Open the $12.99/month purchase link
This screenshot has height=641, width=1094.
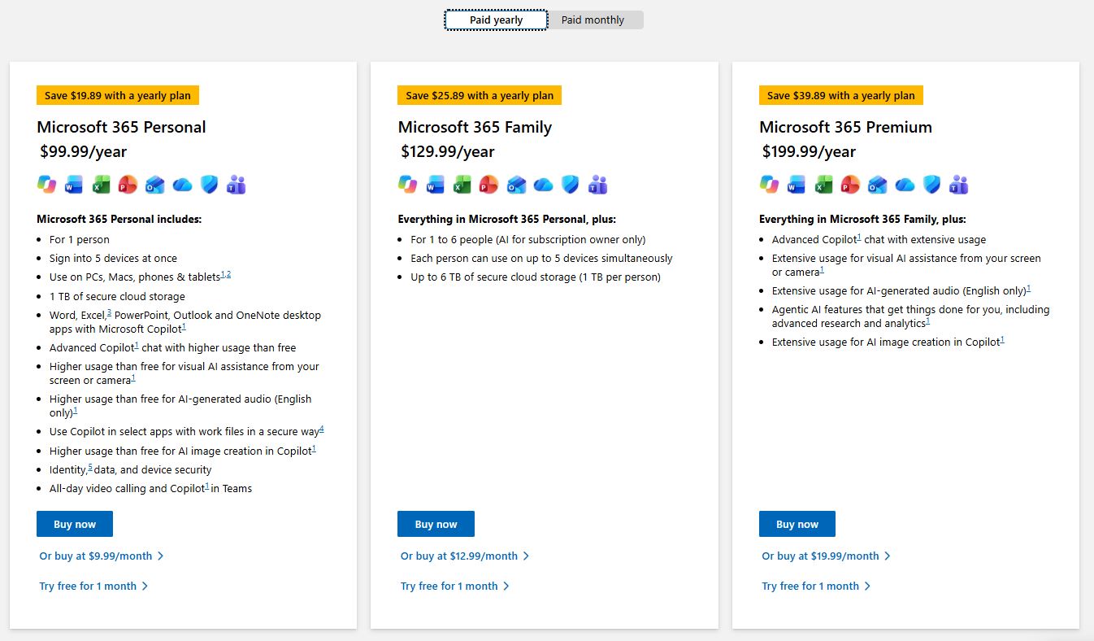(x=465, y=556)
